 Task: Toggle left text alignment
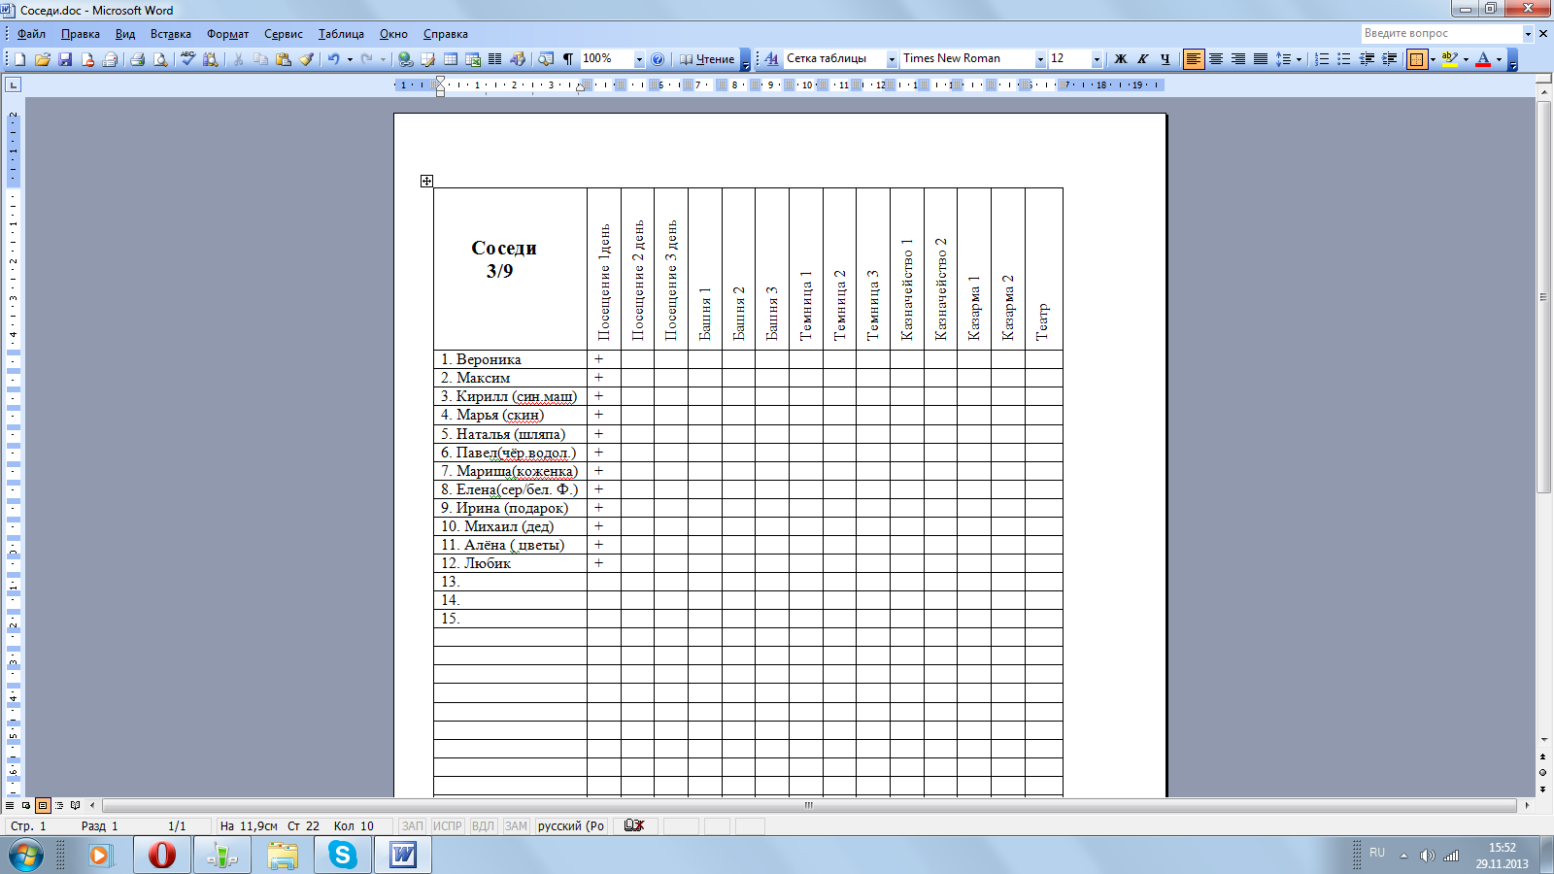point(1194,59)
